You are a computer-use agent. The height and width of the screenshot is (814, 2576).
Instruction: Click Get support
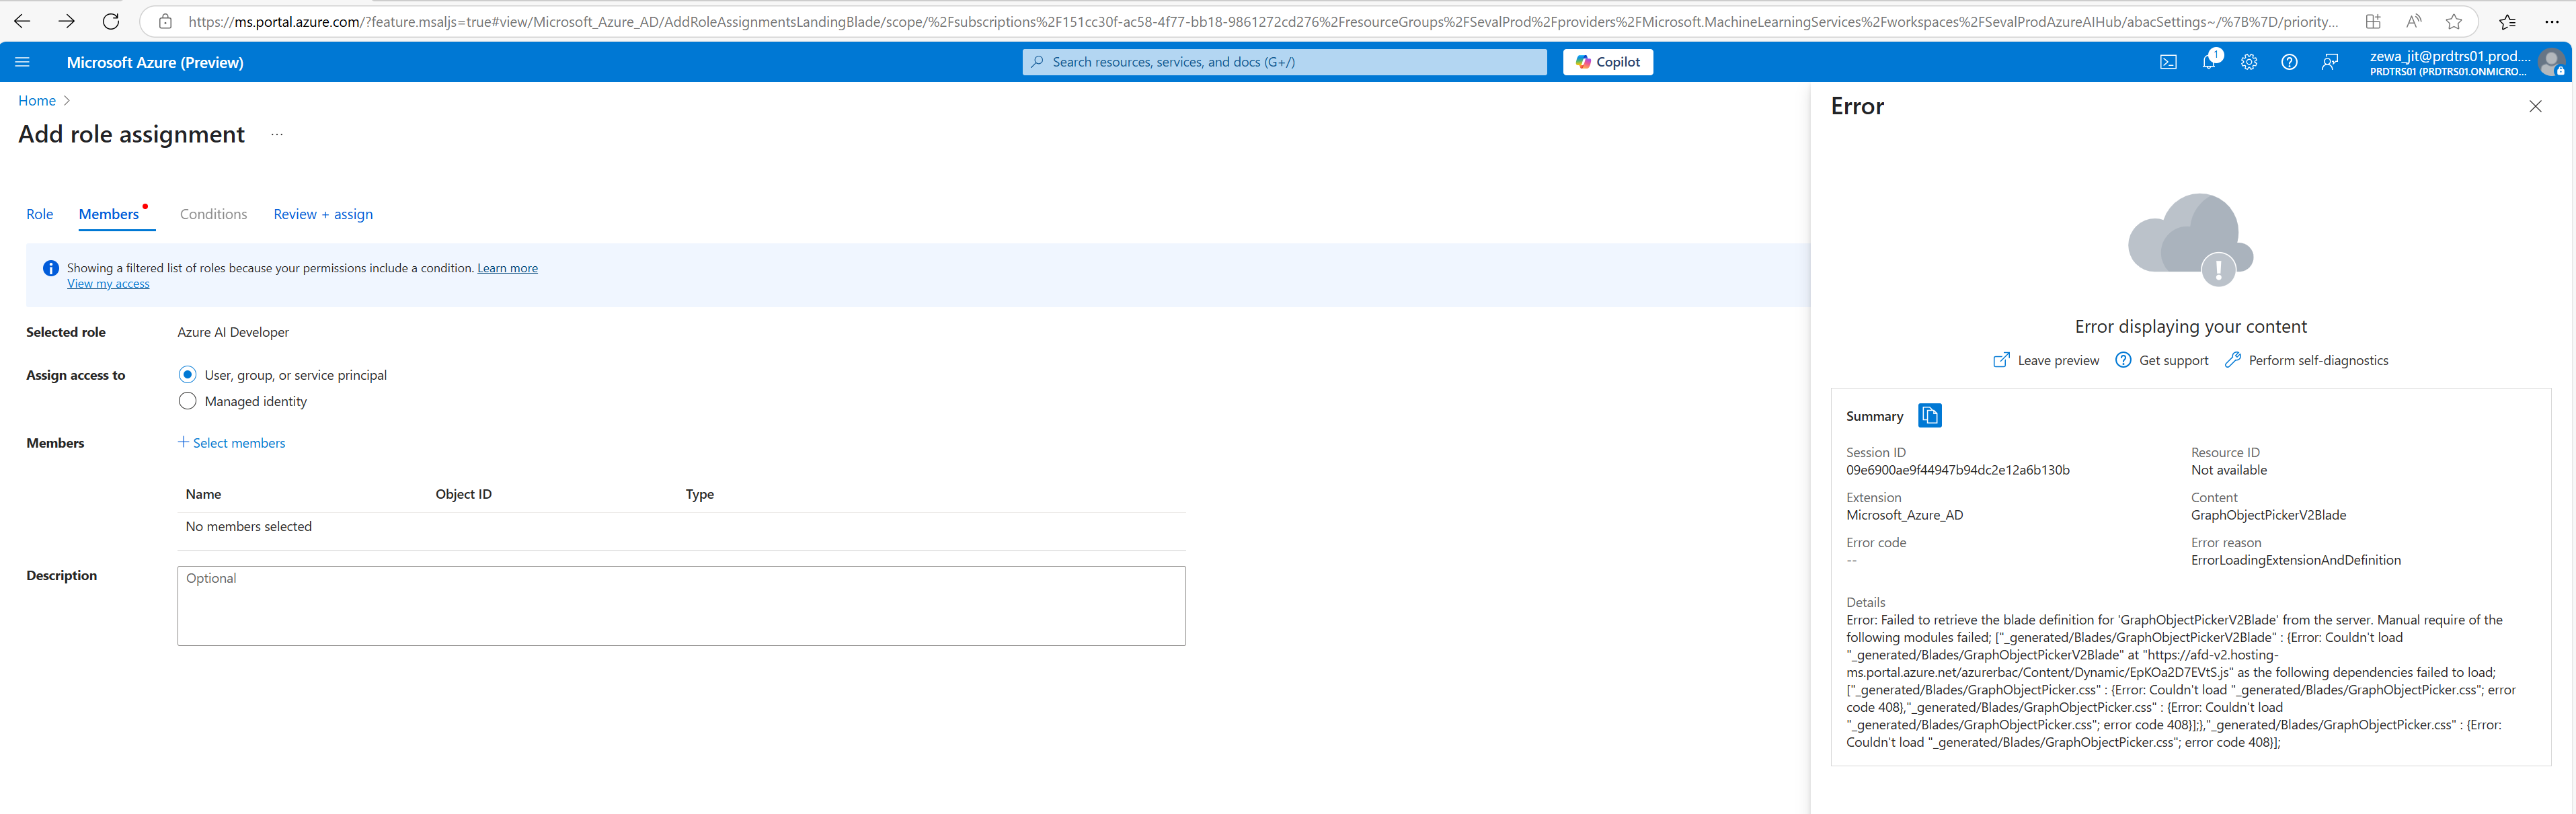pyautogui.click(x=2162, y=360)
